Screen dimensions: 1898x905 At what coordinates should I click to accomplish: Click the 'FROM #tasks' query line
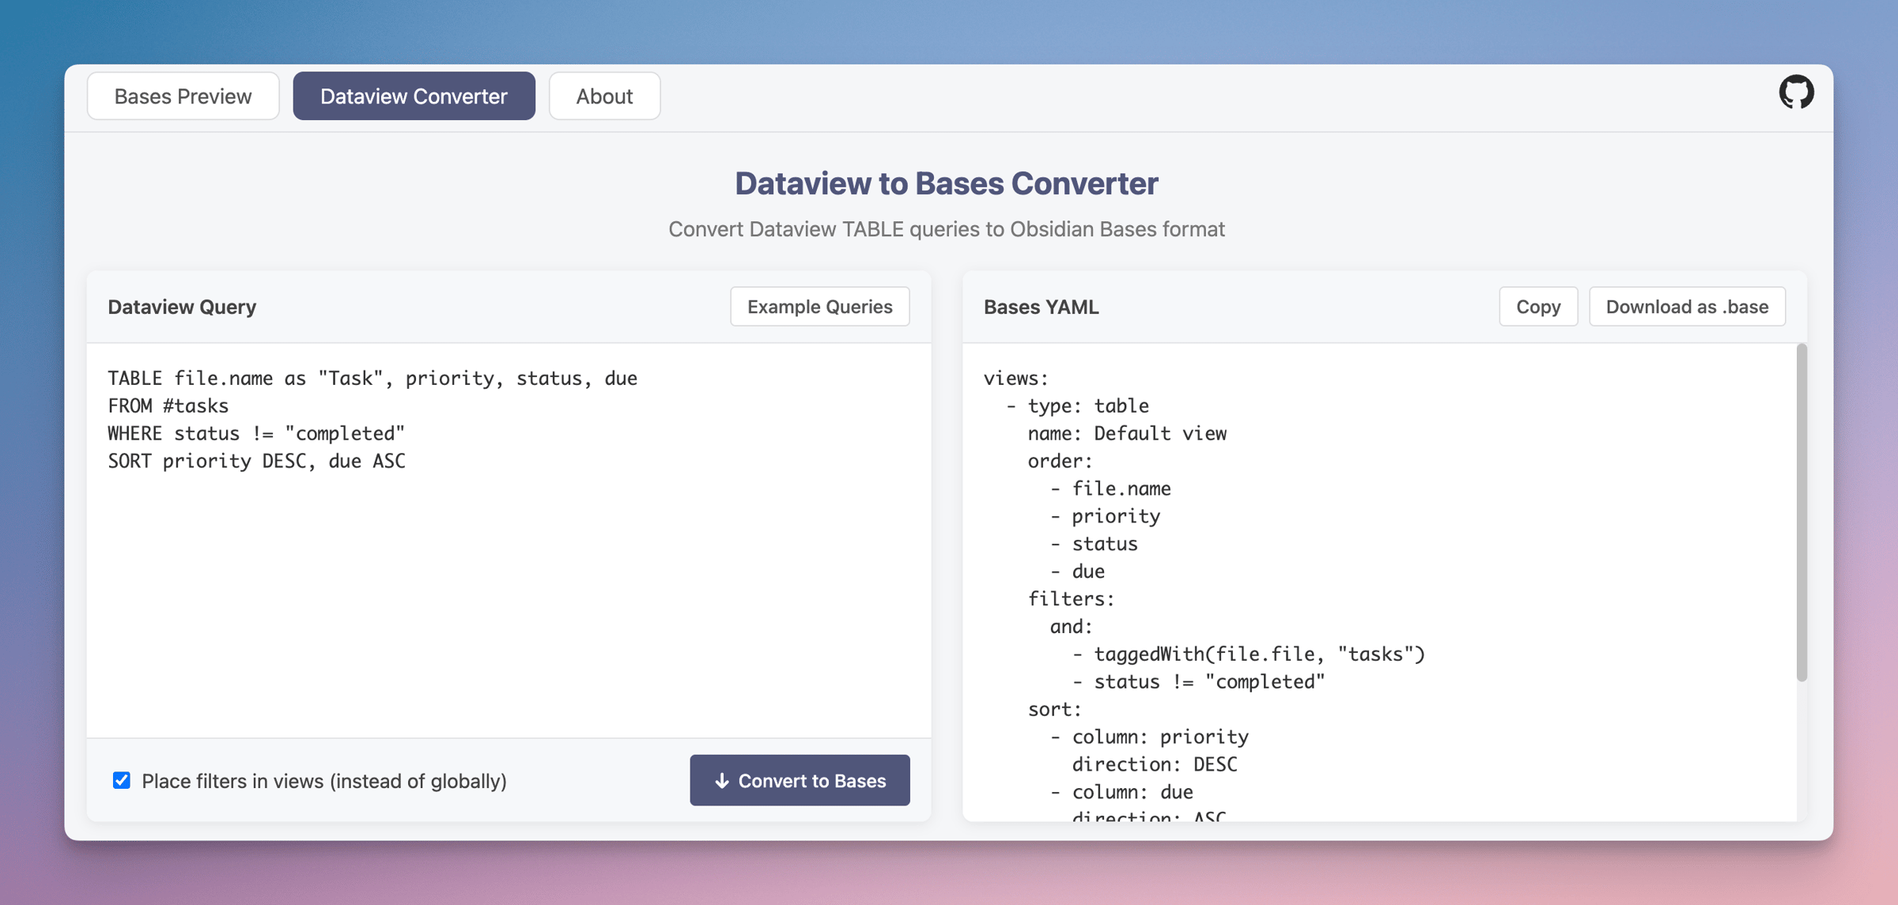tap(168, 405)
